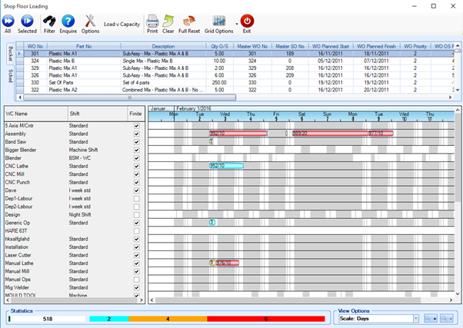
Task: Switch to the Bucket side tab
Action: (x=10, y=53)
